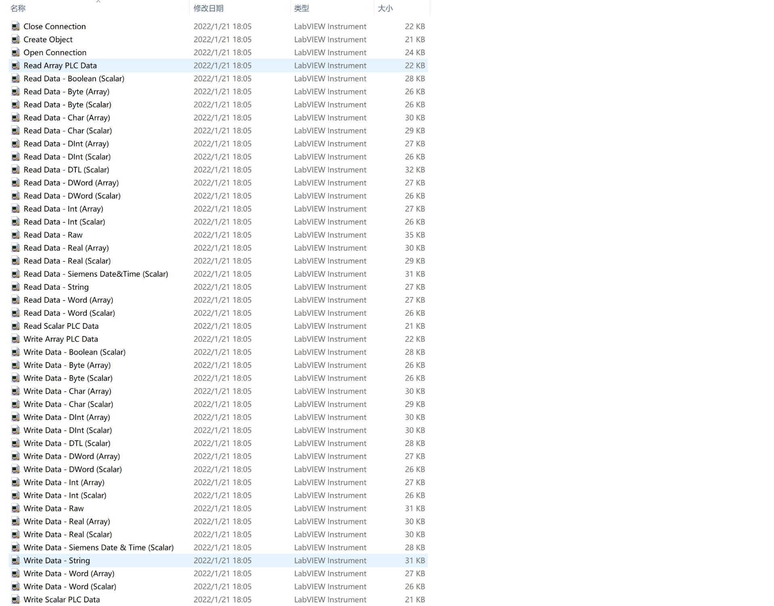Click icon of Write Array PLC Data
Viewport: 774px width, 606px height.
point(16,339)
